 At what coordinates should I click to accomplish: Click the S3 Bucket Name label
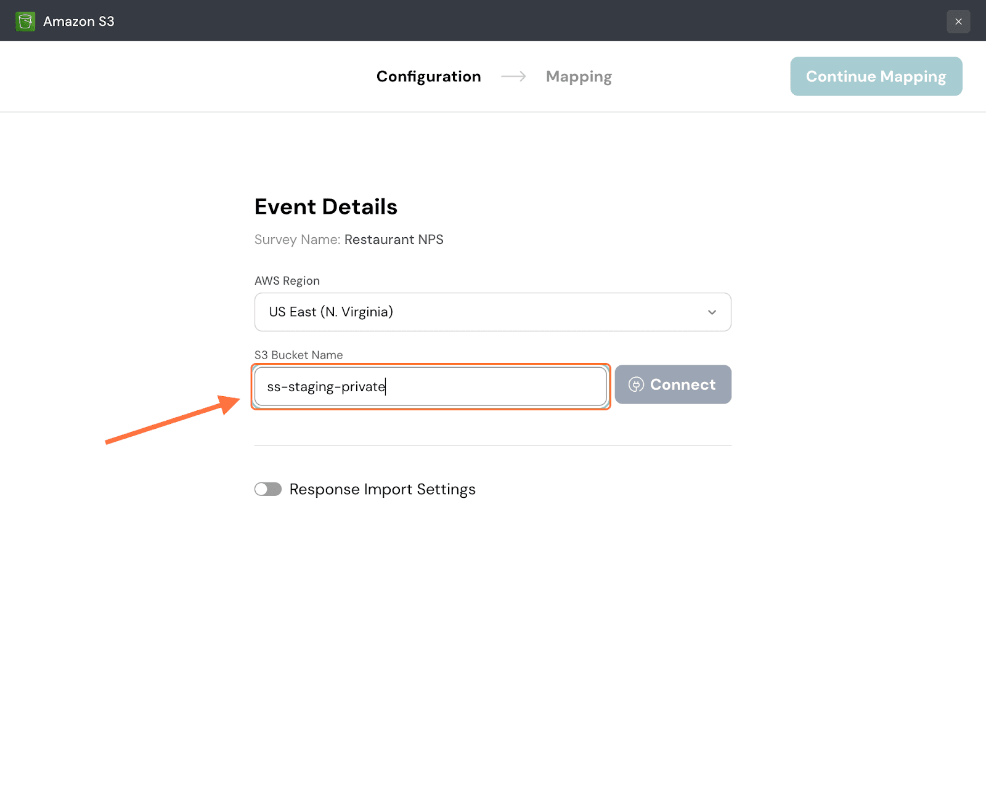(298, 355)
